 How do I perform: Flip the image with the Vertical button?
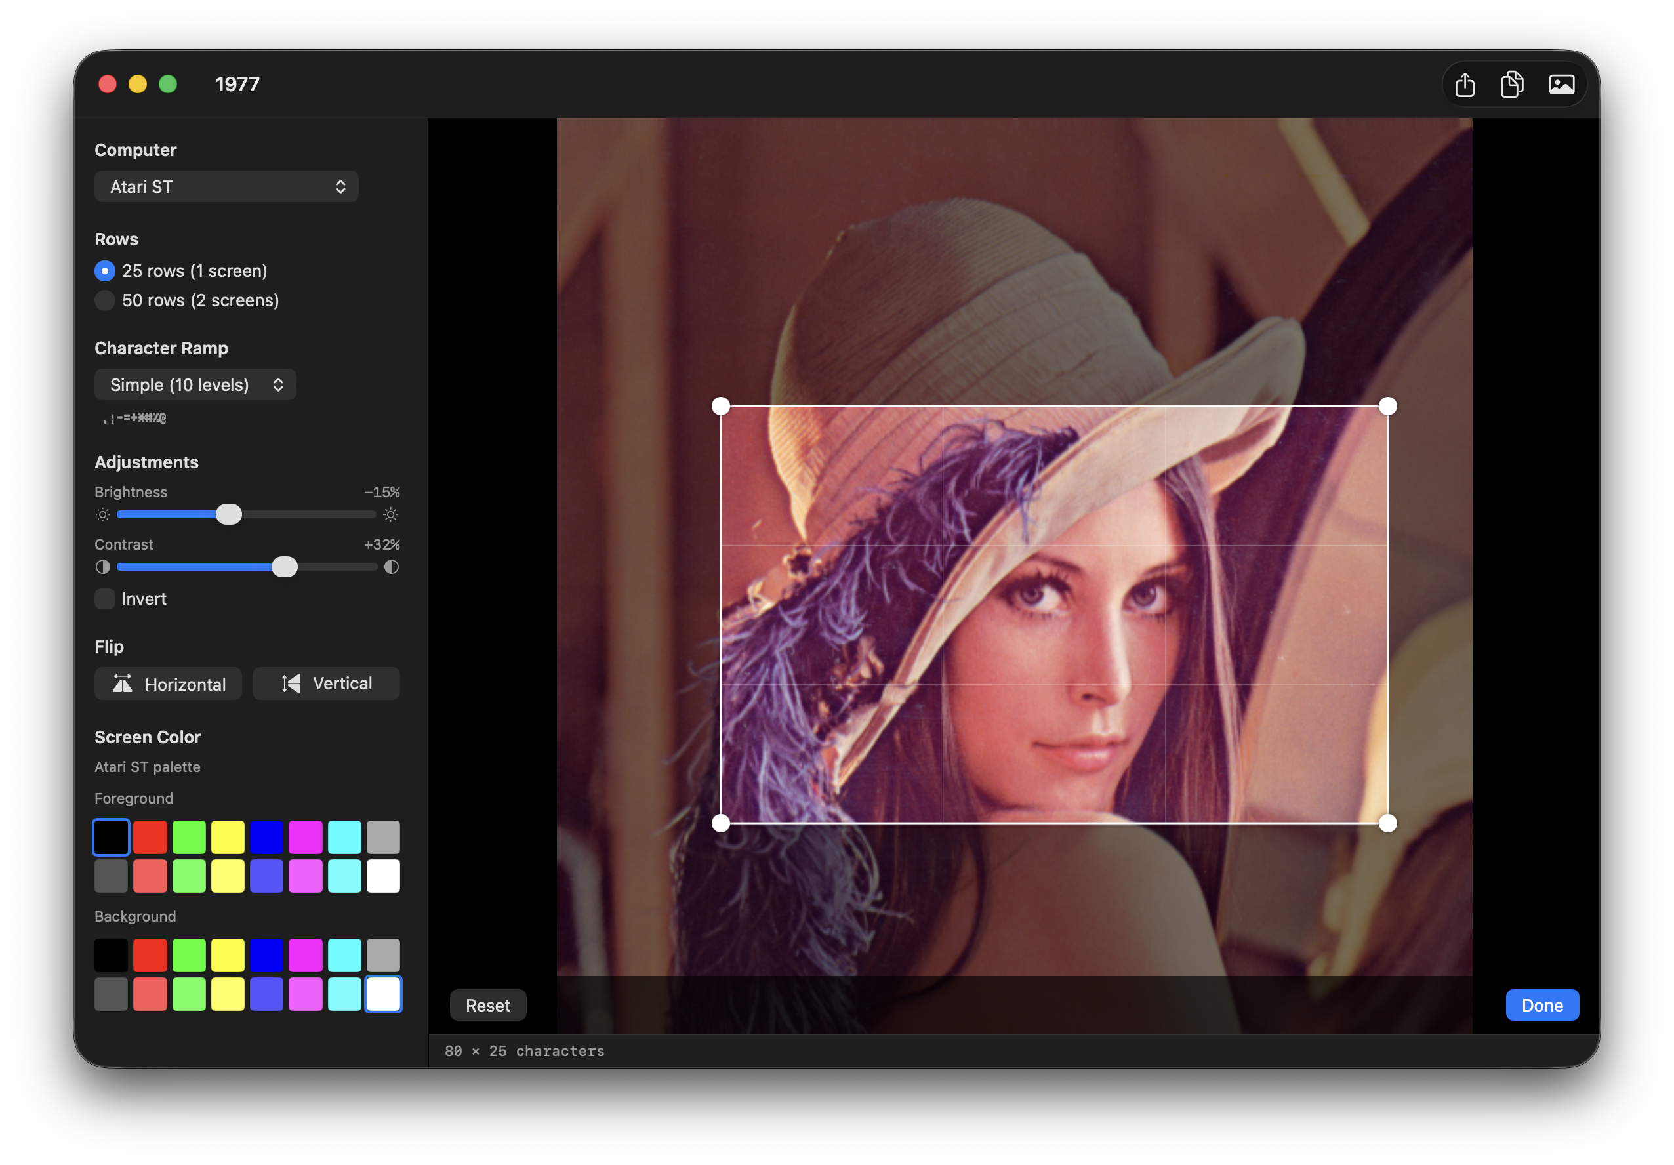point(326,684)
